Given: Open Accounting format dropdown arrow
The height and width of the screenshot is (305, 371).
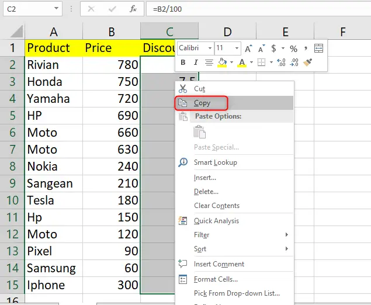Looking at the screenshot, I should 283,48.
